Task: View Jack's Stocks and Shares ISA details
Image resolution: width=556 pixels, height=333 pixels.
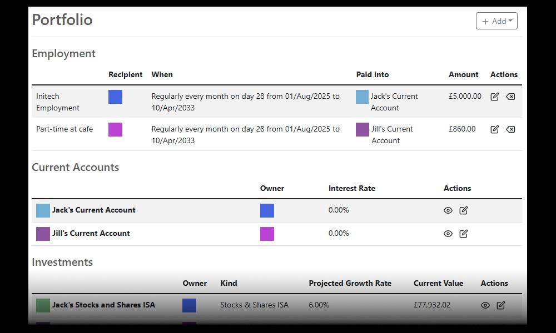Action: [485, 305]
